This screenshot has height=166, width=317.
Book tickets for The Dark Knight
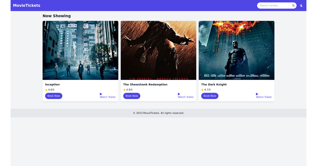[210, 96]
